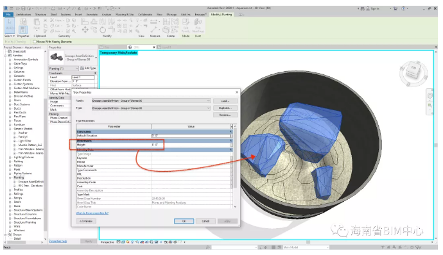The height and width of the screenshot is (255, 443).
Task: Click the type parameters vertical scrollbar
Action: [x=235, y=167]
